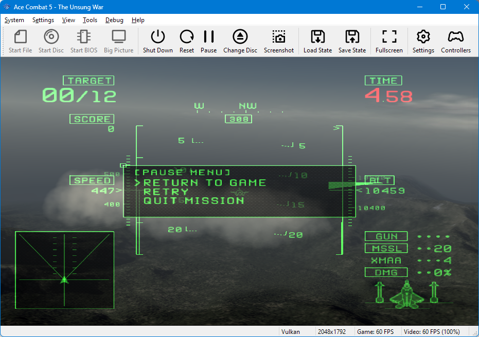This screenshot has height=337, width=479.
Task: Capture a Screenshot via the toolbar icon
Action: click(279, 41)
